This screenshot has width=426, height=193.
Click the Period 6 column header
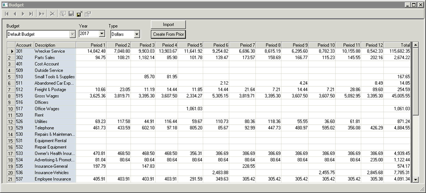[x=216, y=45]
